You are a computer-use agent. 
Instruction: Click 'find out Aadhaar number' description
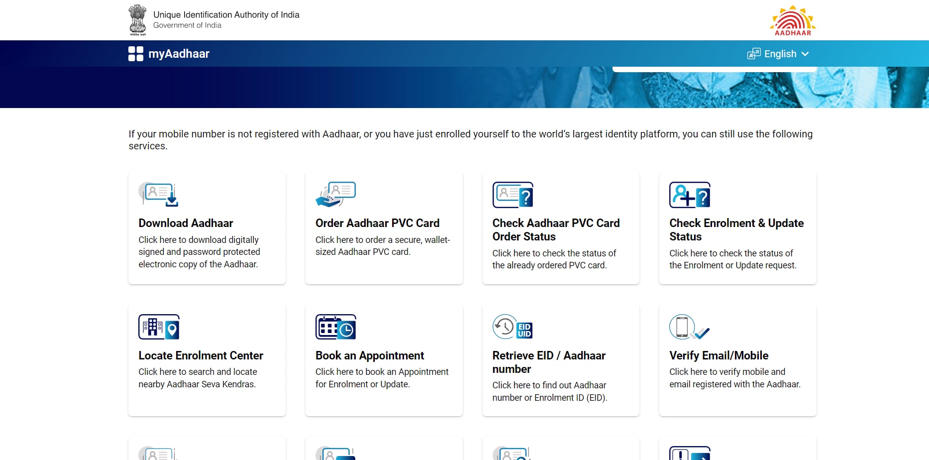click(x=550, y=391)
